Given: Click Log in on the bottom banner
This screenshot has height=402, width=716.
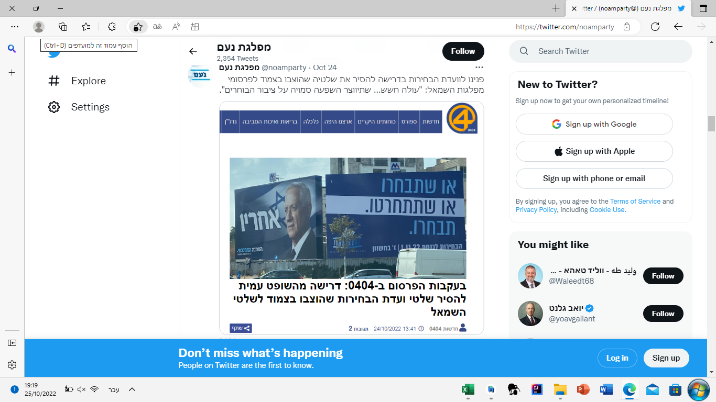Looking at the screenshot, I should pyautogui.click(x=617, y=358).
